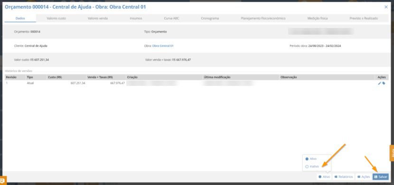The image size is (394, 185).
Task: Open the Obra Central 01 link
Action: (163, 46)
